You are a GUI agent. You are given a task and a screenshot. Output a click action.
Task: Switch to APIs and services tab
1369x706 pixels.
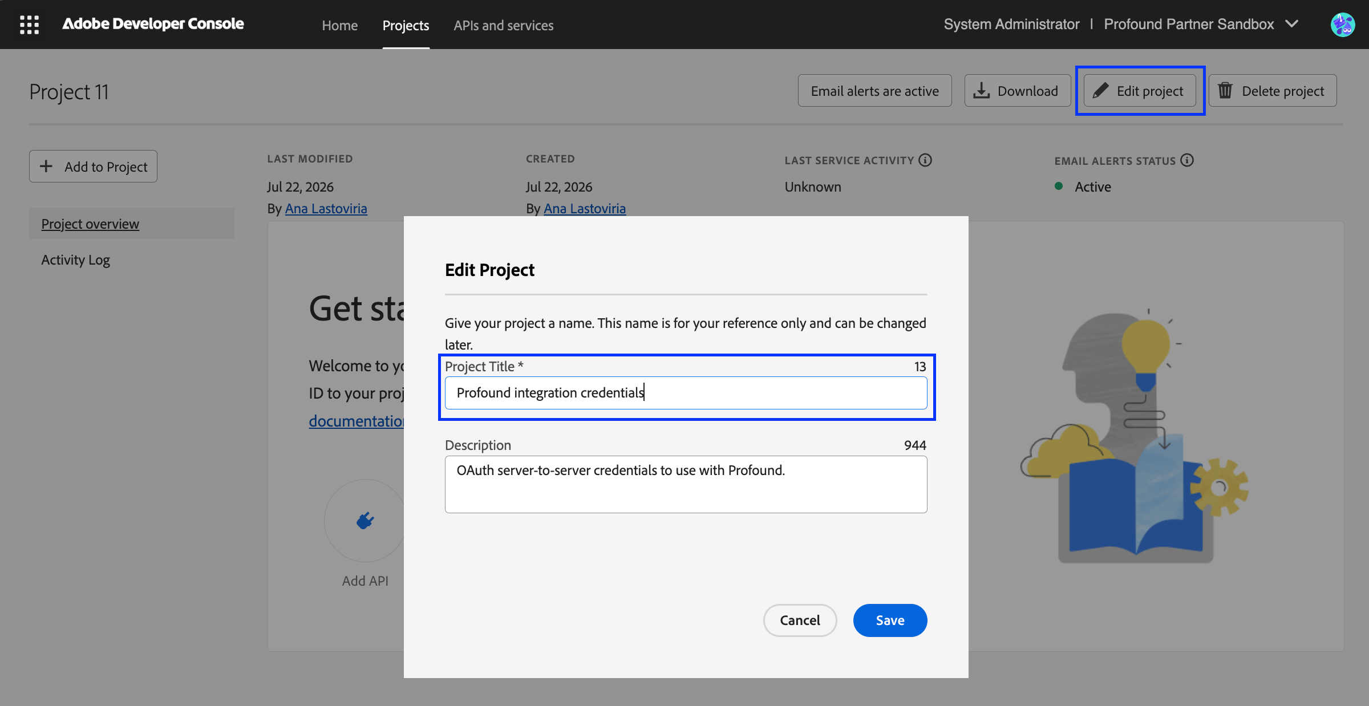click(503, 25)
